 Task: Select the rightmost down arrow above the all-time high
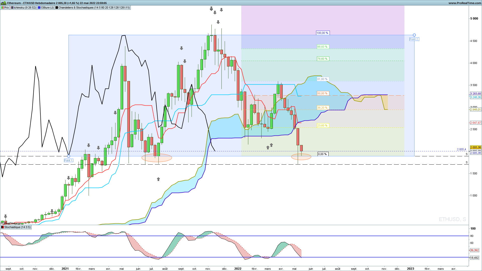[221, 10]
